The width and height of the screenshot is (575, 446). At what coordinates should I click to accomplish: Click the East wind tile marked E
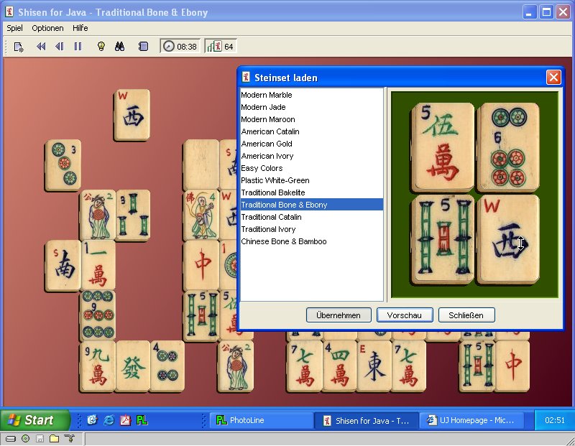point(374,366)
